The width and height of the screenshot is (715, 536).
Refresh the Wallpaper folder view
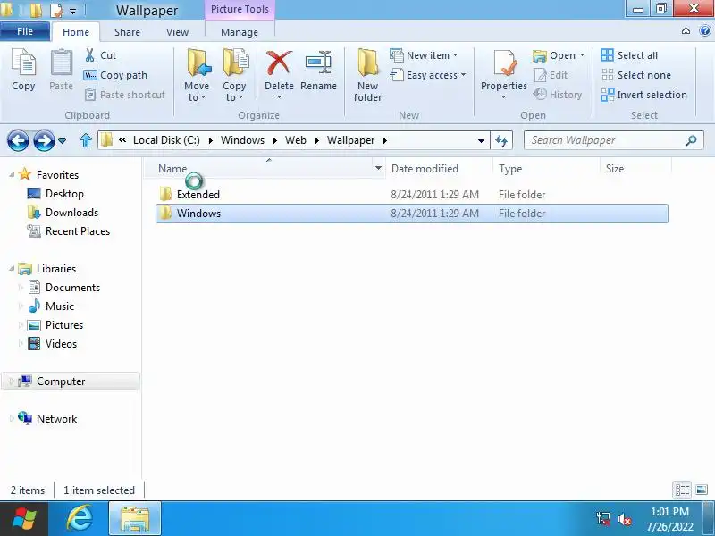pos(501,140)
